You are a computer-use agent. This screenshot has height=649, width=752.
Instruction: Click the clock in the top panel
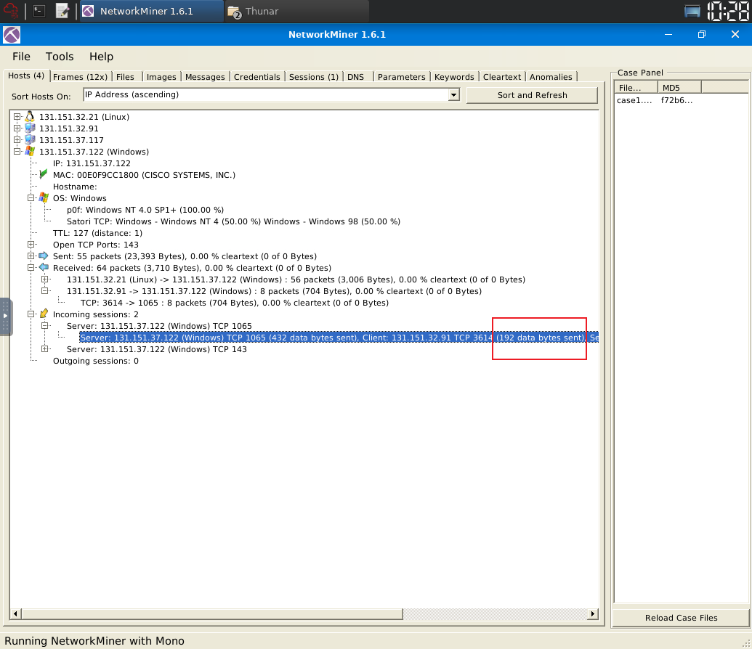click(x=728, y=11)
